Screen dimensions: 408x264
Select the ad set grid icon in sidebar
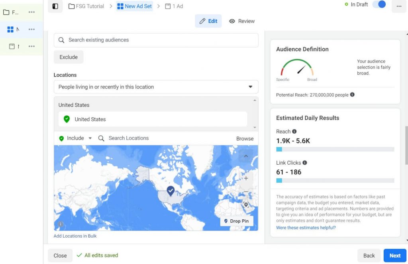click(x=10, y=30)
